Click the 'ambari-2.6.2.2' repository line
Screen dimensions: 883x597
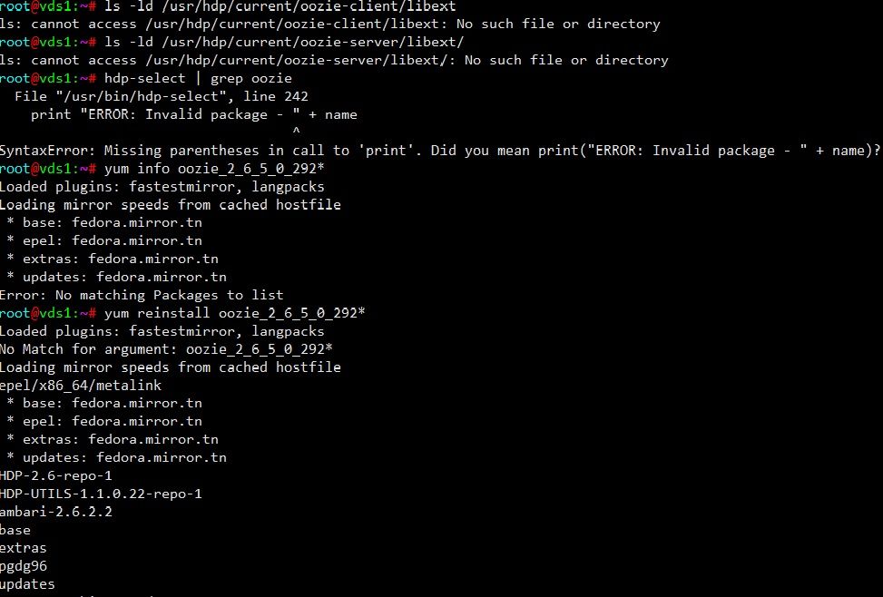(56, 512)
